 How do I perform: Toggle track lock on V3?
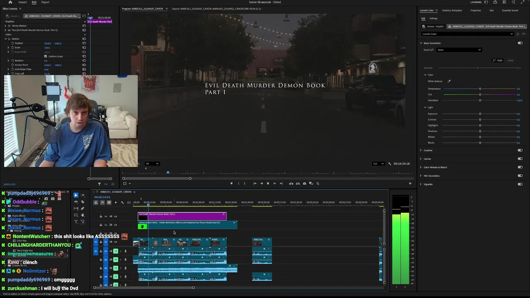pyautogui.click(x=101, y=225)
